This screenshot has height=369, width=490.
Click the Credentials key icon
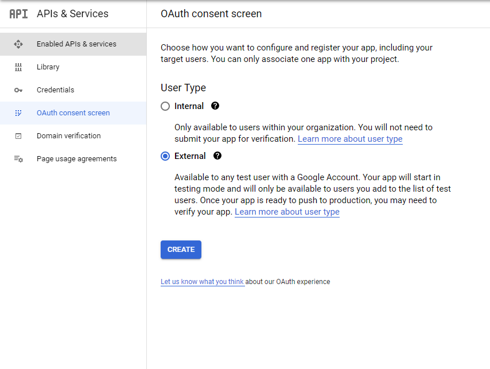(18, 90)
